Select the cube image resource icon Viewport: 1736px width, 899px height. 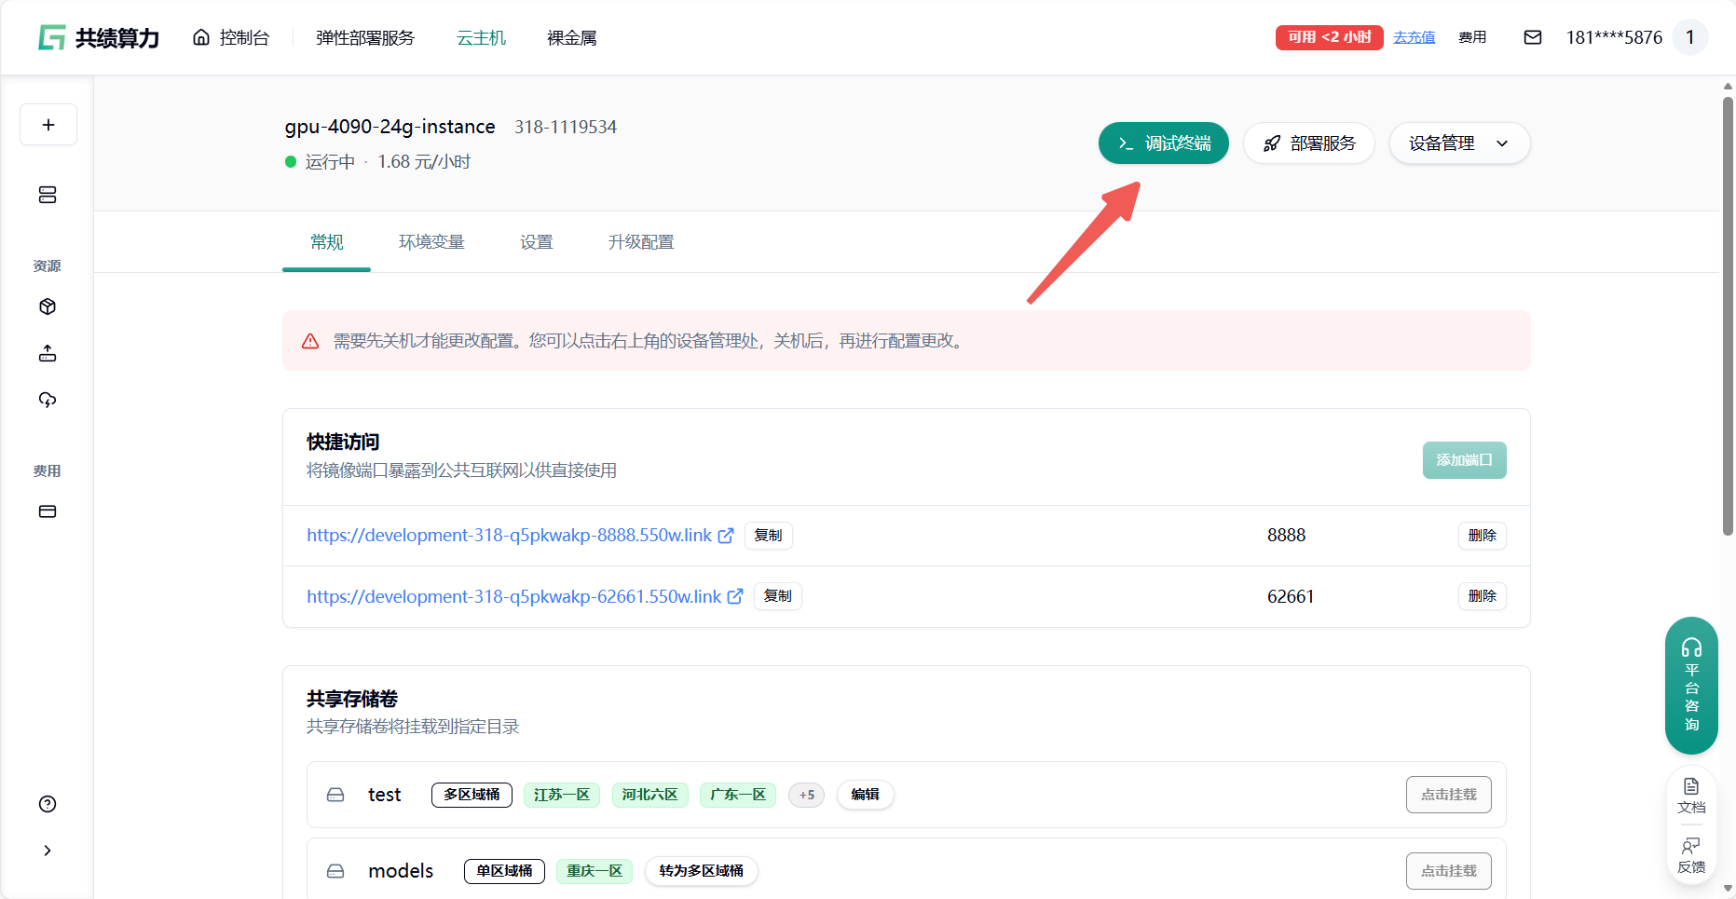[x=48, y=306]
